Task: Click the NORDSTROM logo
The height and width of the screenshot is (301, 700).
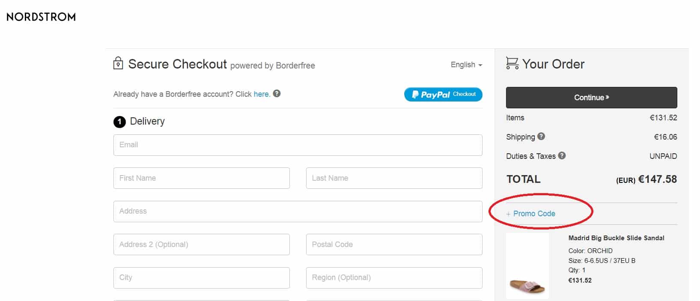Action: click(40, 17)
